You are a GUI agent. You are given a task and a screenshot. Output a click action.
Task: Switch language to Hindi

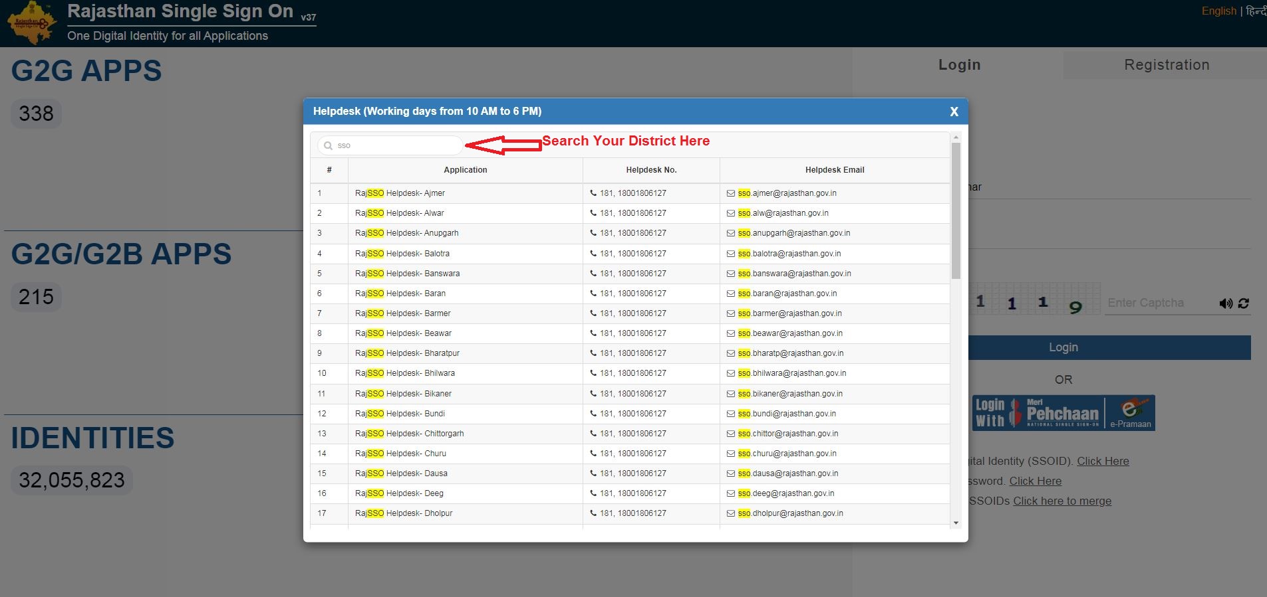click(x=1256, y=11)
